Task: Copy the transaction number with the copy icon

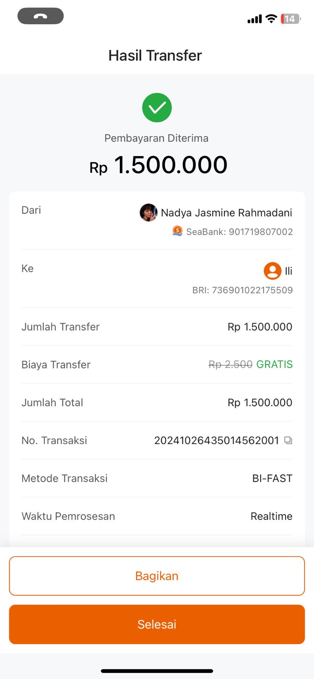Action: tap(288, 440)
